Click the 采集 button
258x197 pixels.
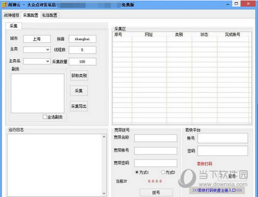tap(79, 91)
